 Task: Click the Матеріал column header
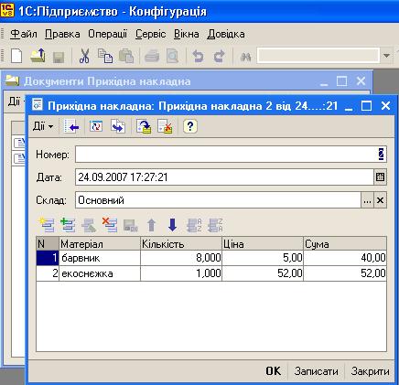coord(100,244)
